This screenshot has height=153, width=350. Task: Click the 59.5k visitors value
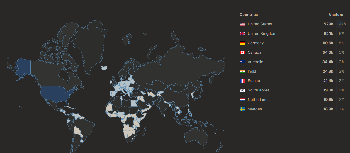coord(328,43)
